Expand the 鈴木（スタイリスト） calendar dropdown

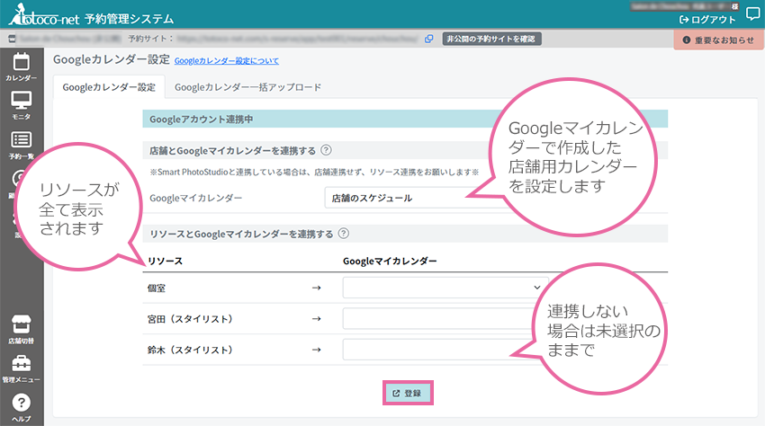point(432,350)
